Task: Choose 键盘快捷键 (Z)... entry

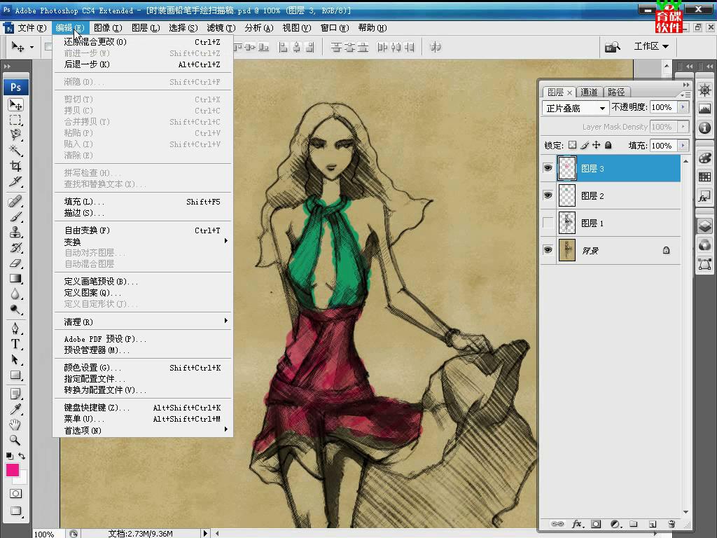Action: (142, 407)
